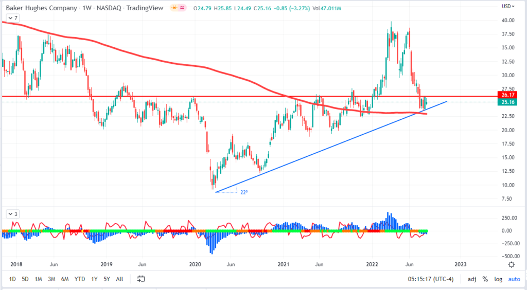Screen dimensions: 527x290
Task: Click the 2020 label on time axis
Action: tap(195, 264)
